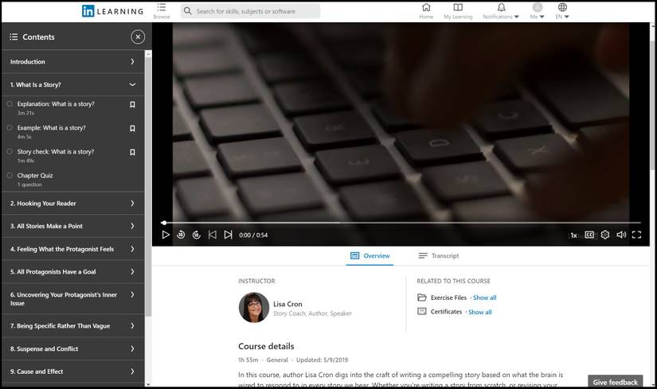This screenshot has height=389, width=657.
Task: Bookmark 'Explanation: What is a story?' video
Action: pos(132,104)
